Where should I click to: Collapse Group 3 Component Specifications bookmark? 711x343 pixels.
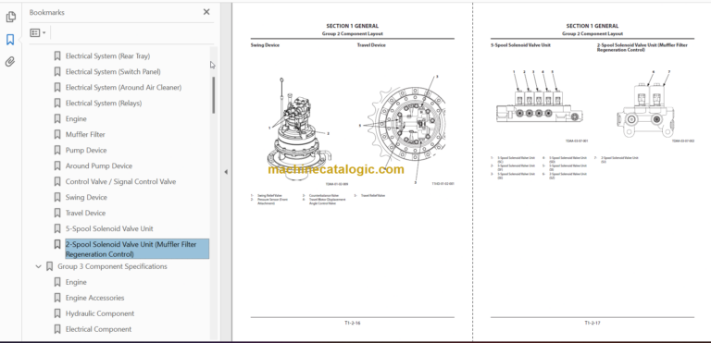pyautogui.click(x=39, y=266)
